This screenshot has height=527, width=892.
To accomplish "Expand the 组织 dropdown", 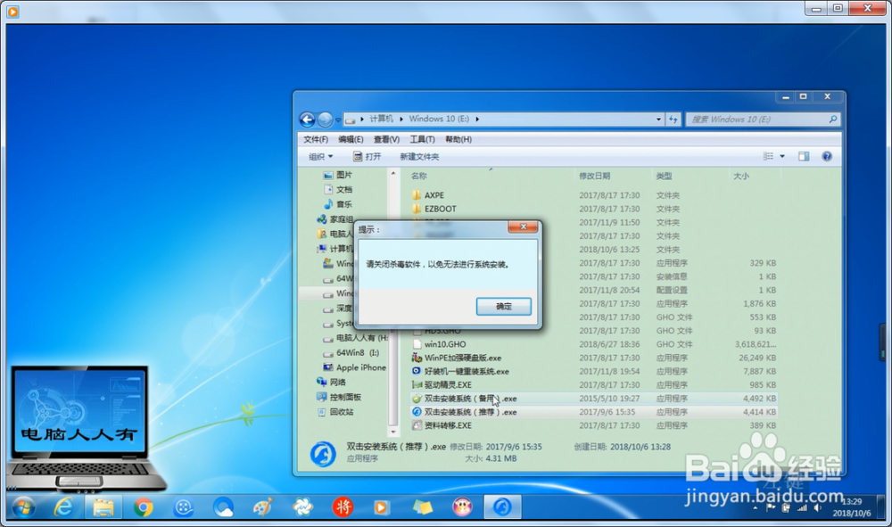I will tap(321, 156).
